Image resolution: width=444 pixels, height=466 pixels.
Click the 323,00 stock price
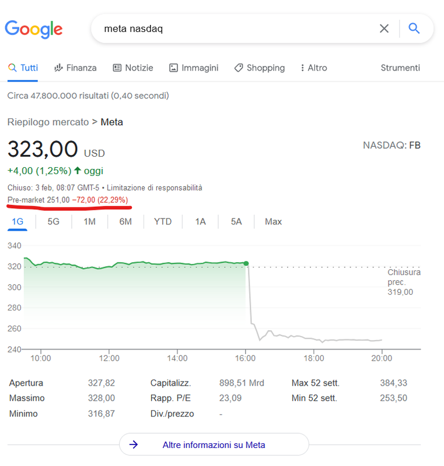(43, 149)
